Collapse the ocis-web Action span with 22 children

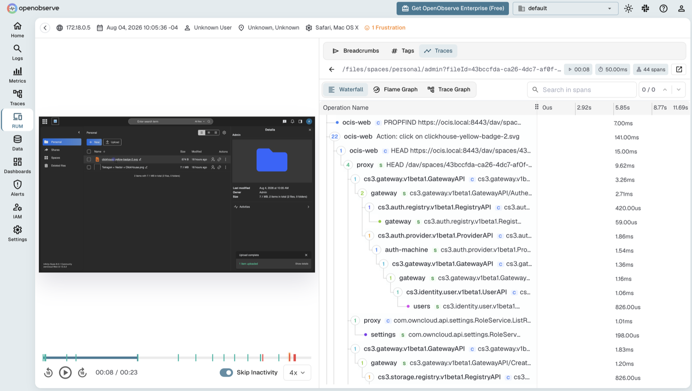334,137
